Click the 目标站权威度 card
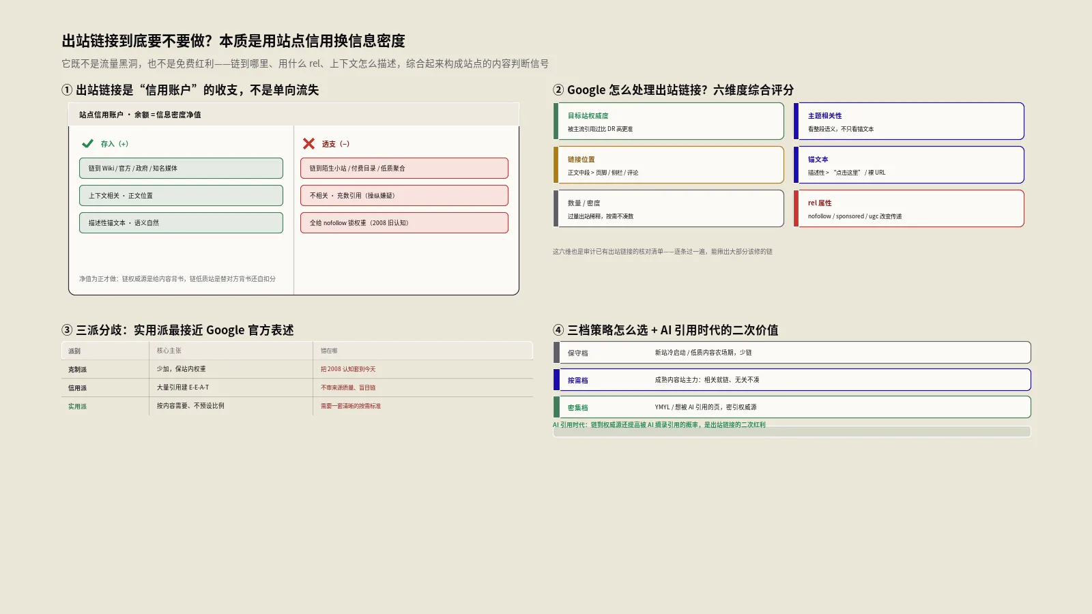 pos(668,121)
